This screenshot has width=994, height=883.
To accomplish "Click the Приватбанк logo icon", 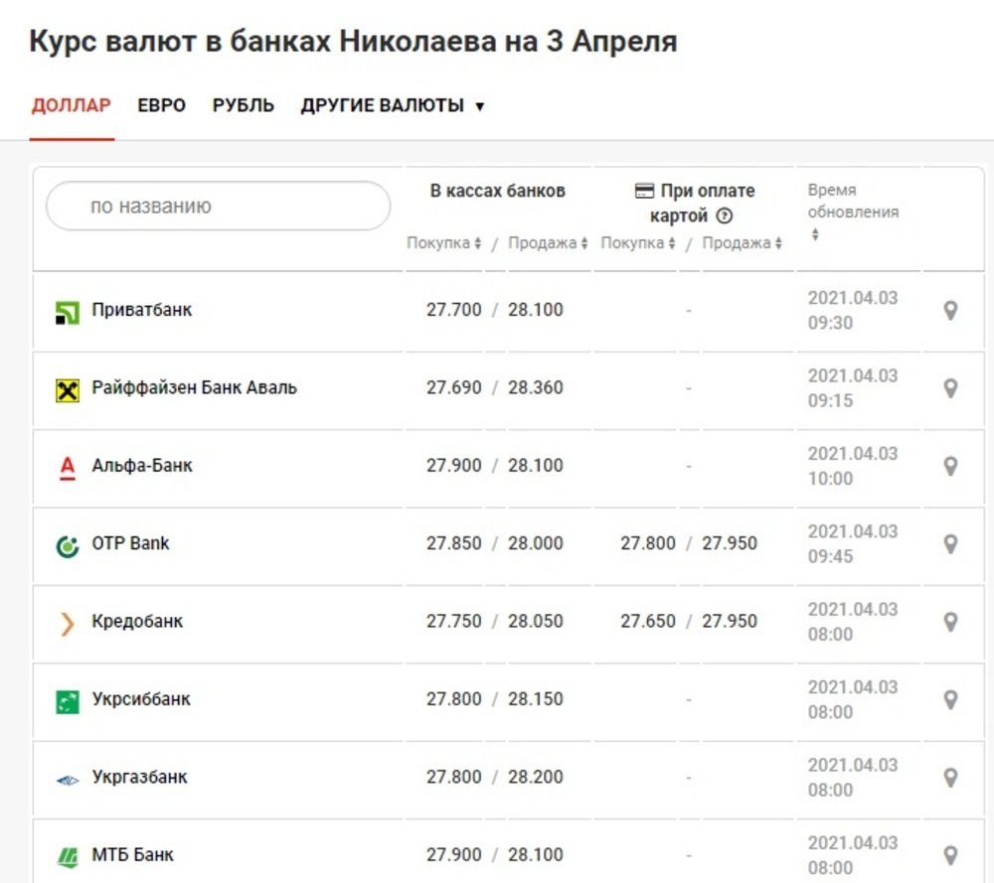I will [68, 312].
